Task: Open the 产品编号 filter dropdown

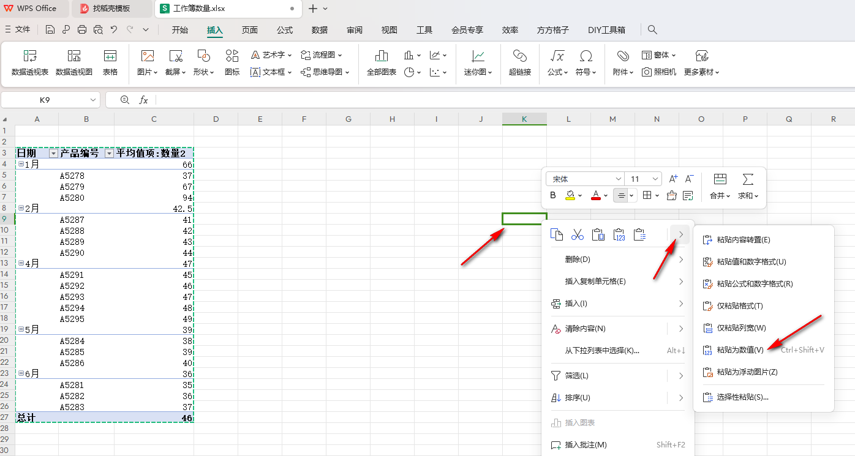Action: (x=109, y=153)
